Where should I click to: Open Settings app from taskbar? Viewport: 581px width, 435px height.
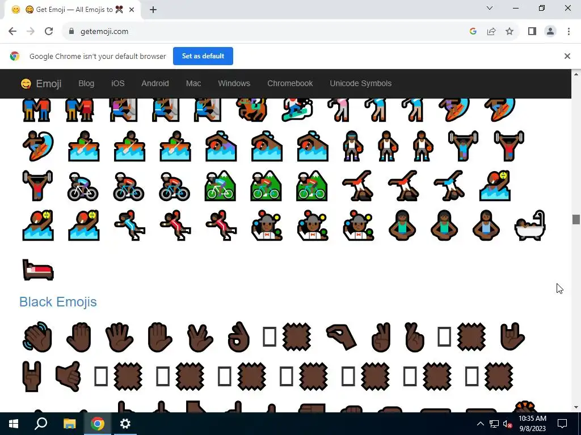pyautogui.click(x=125, y=424)
